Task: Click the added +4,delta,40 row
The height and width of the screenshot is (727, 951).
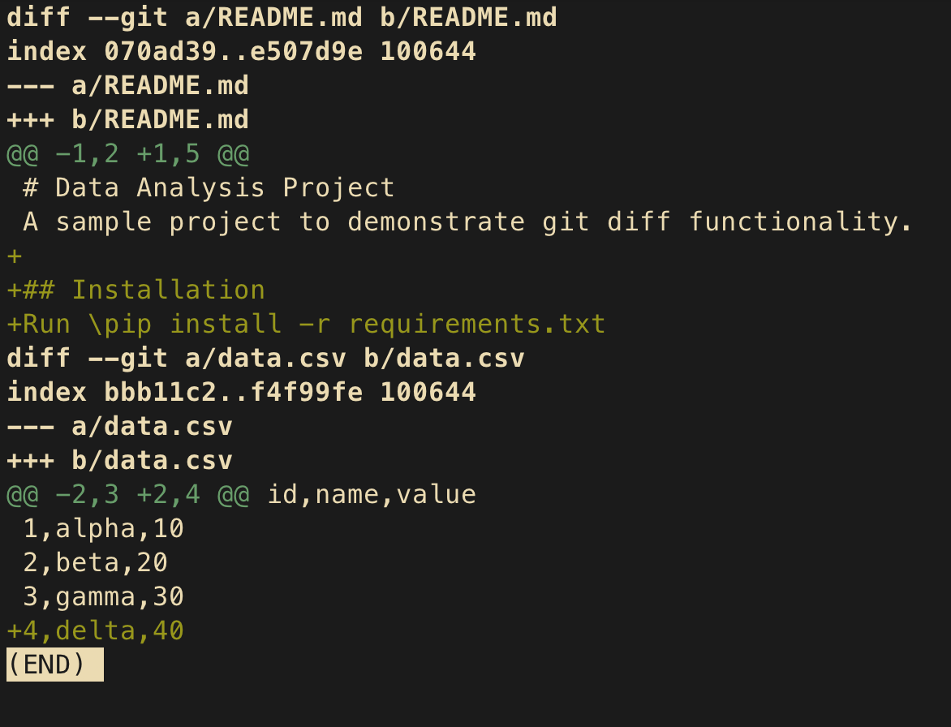Action: point(95,630)
